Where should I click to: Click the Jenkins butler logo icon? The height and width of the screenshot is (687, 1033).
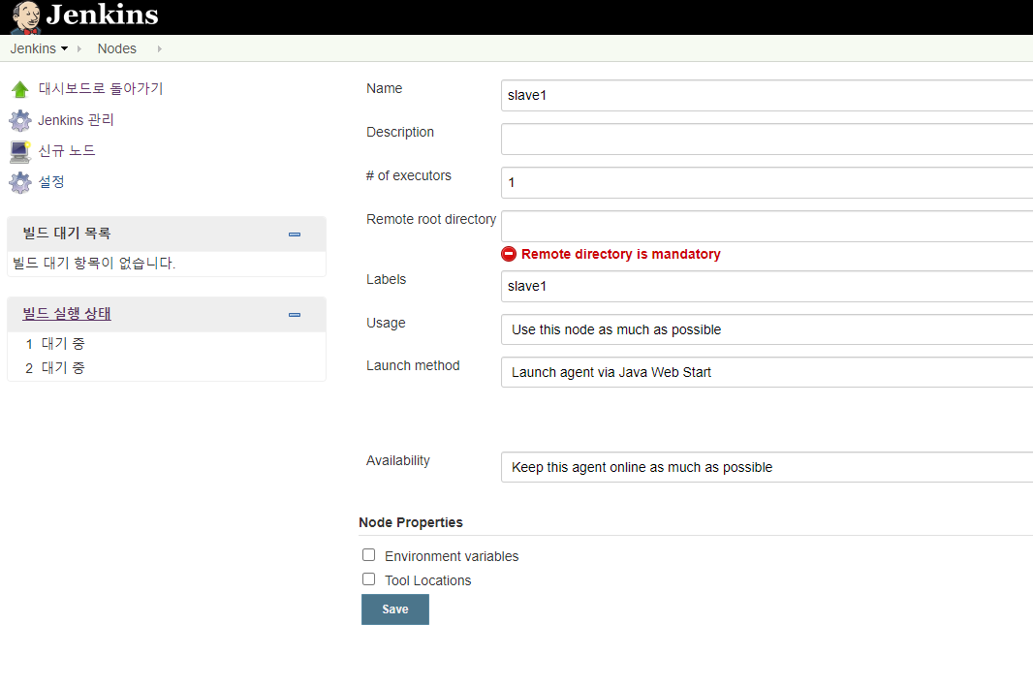click(x=26, y=17)
